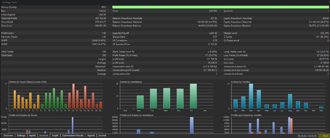This screenshot has height=138, width=330.
Task: Click the Profits and losses by hours title
Action: [x=23, y=115]
